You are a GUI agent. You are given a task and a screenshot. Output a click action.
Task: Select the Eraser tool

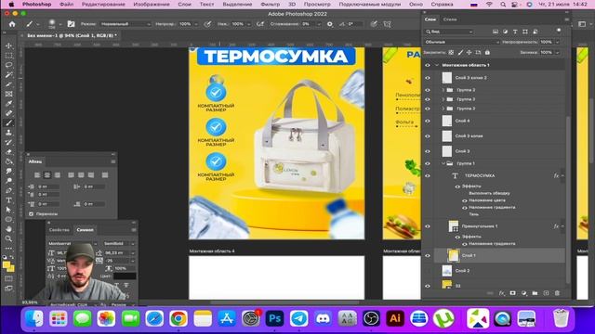point(8,152)
